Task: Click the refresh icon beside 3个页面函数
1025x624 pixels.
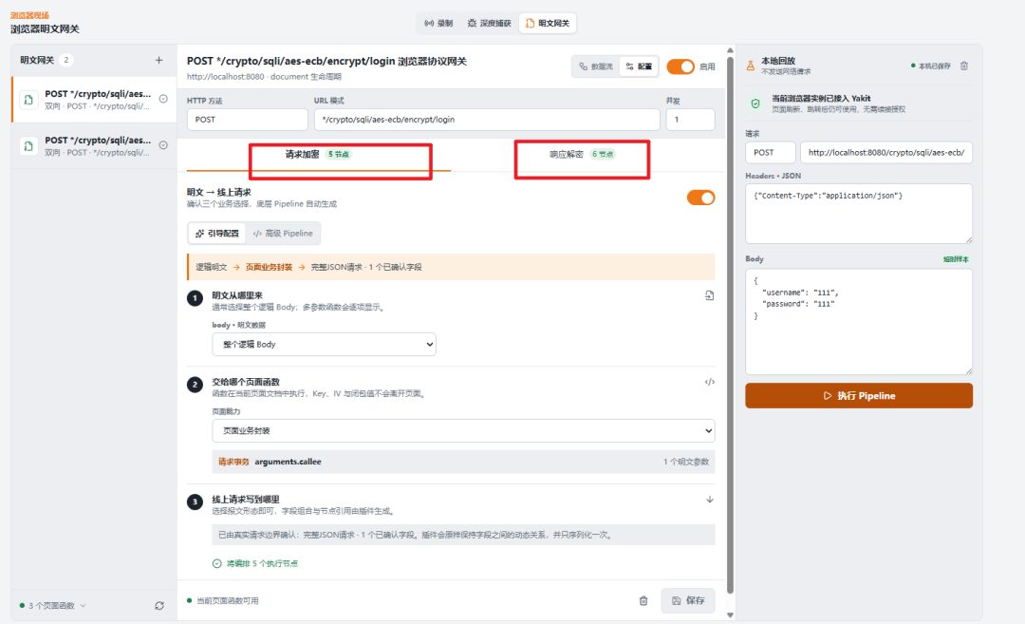Action: 159,606
